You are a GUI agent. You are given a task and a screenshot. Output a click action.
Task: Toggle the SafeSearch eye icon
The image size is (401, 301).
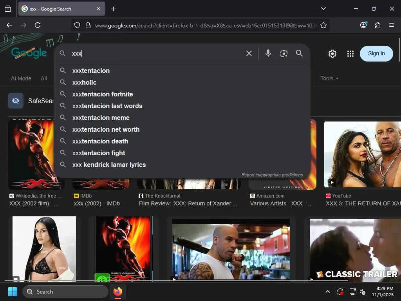16,101
